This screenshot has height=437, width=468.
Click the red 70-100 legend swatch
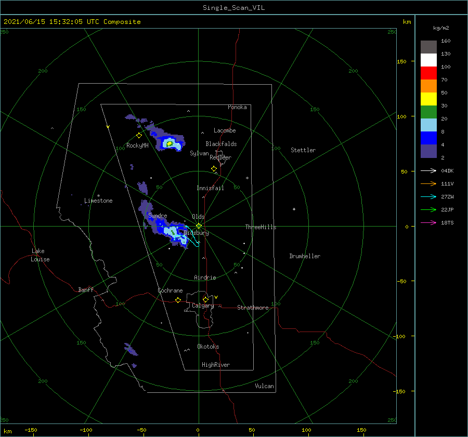pyautogui.click(x=428, y=73)
